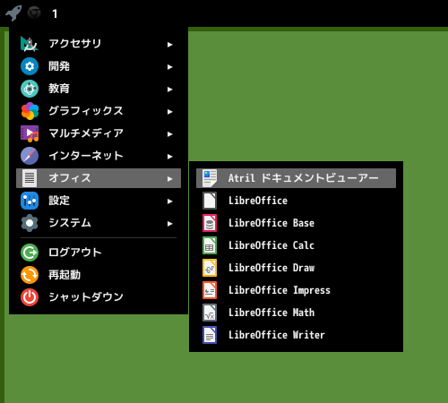Open the 設定 menu category

pos(99,201)
